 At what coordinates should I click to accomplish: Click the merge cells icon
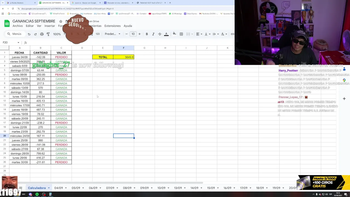pyautogui.click(x=188, y=34)
